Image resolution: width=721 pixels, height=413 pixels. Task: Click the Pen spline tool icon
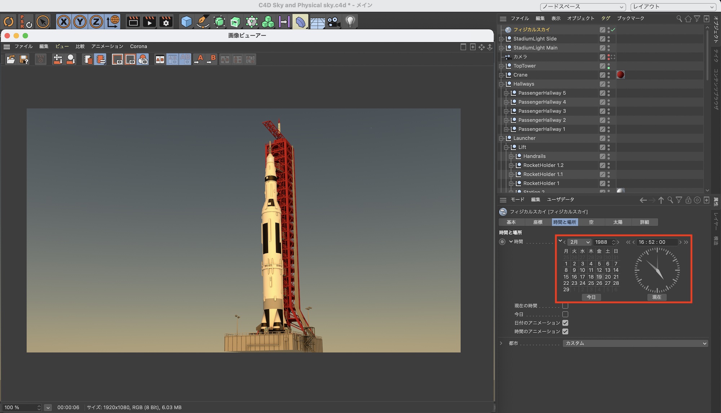point(203,22)
